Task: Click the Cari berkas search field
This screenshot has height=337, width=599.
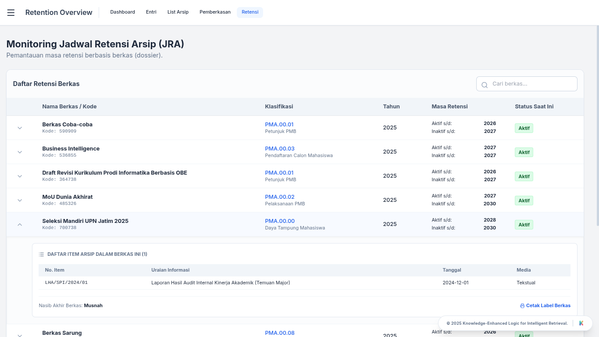Action: click(531, 84)
